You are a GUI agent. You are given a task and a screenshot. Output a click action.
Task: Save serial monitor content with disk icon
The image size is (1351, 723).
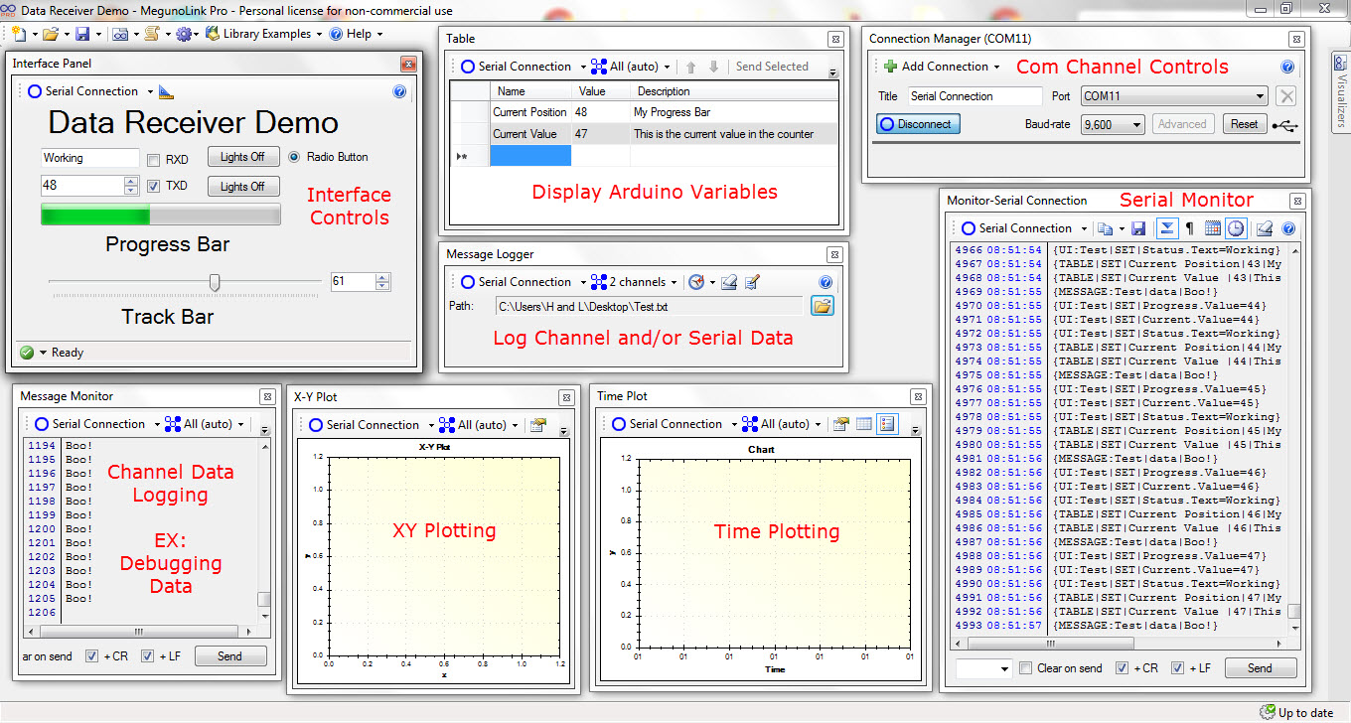click(1139, 228)
